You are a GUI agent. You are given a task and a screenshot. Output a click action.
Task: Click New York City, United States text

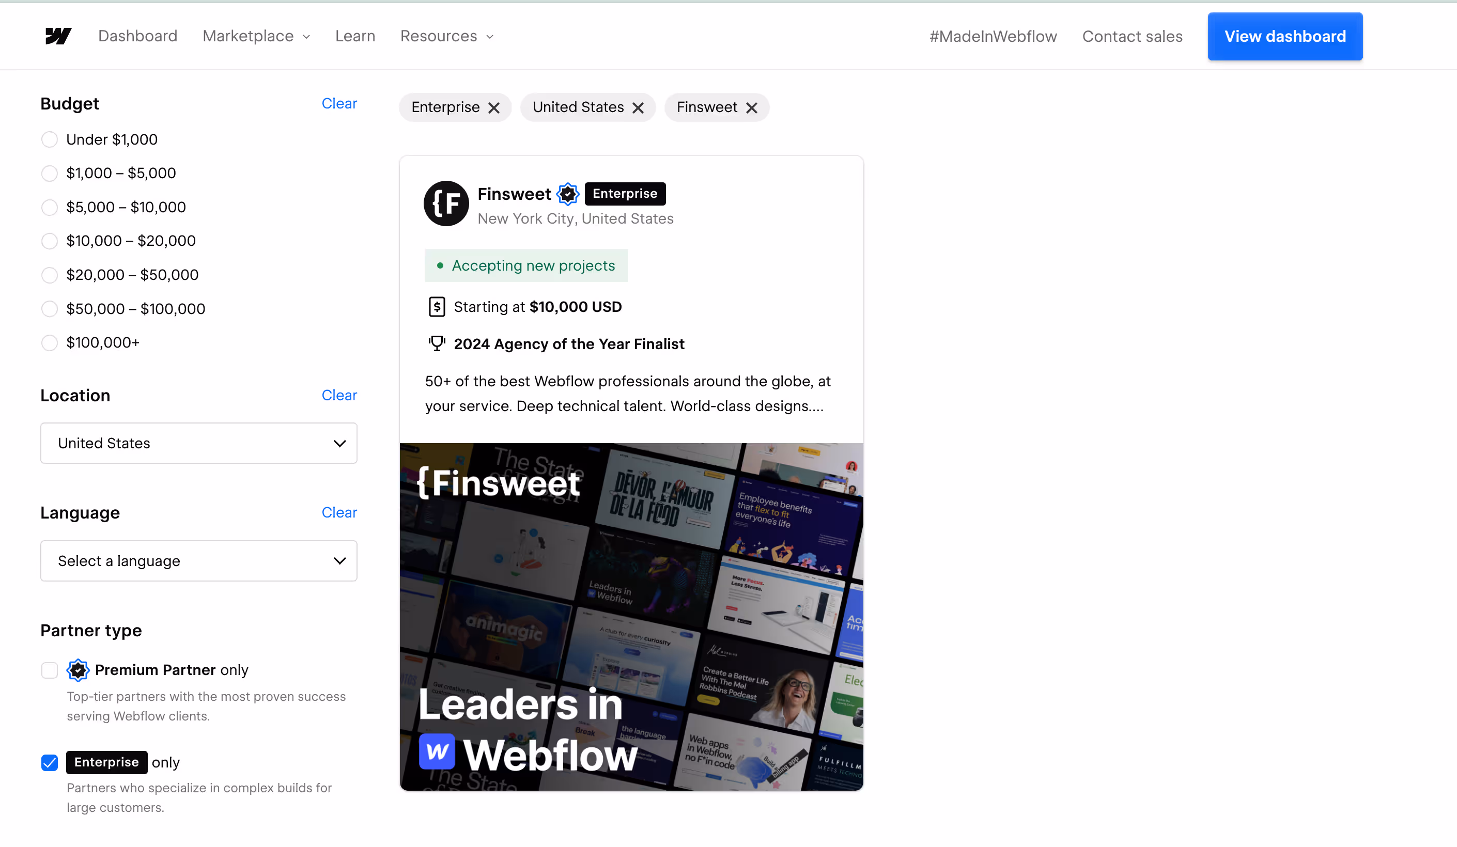[575, 218]
